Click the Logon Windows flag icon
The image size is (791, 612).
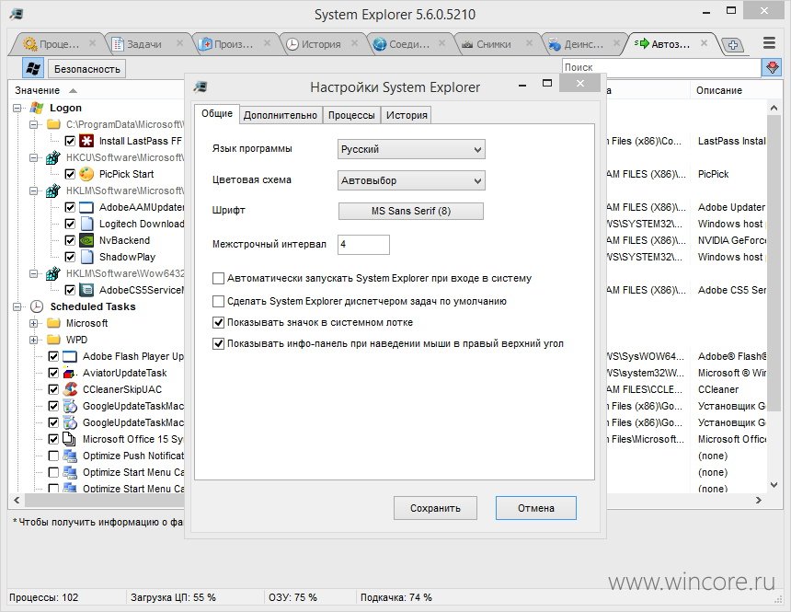[x=37, y=108]
